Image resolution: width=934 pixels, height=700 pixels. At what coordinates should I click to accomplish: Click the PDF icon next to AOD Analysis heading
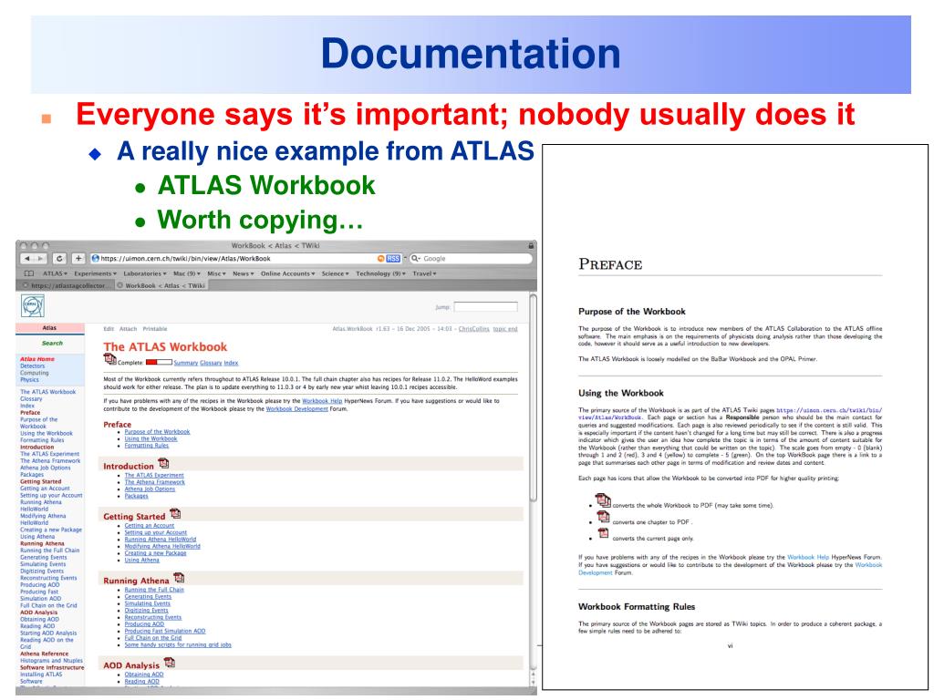(x=170, y=662)
